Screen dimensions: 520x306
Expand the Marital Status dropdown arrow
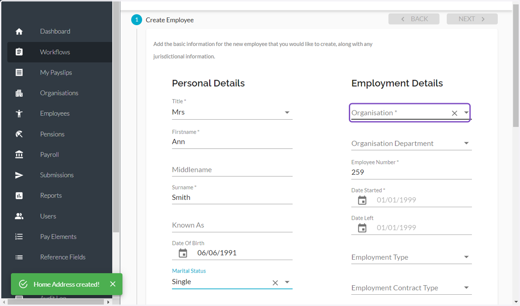287,282
